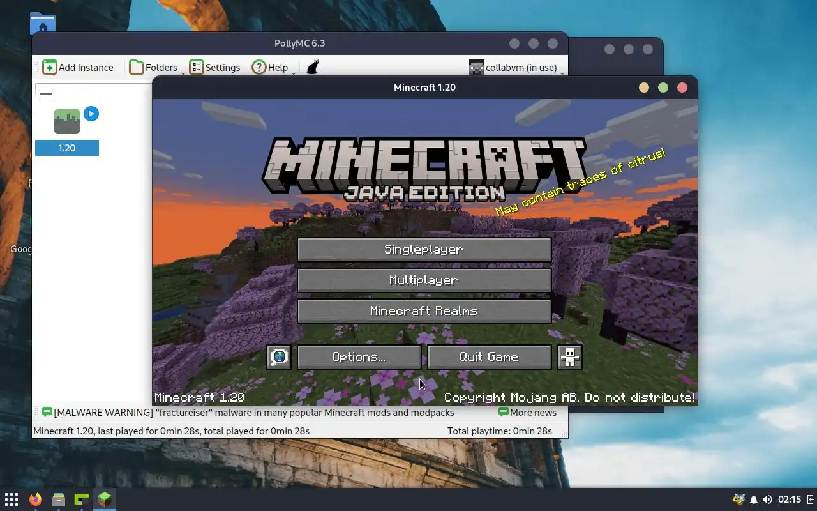
Task: Click the last played status bar text
Action: tap(171, 431)
